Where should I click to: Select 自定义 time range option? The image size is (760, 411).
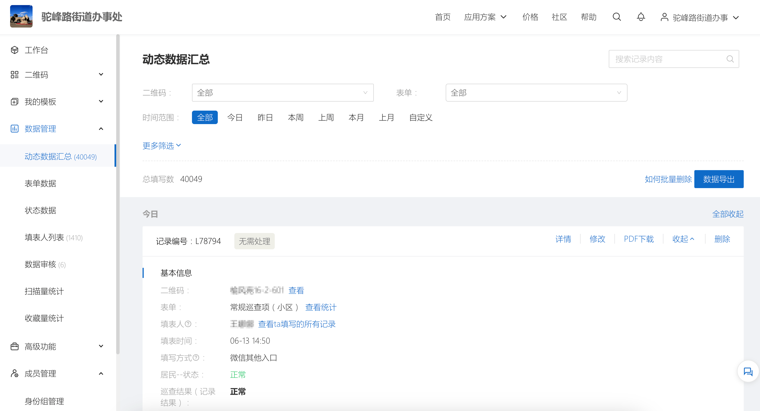pos(421,117)
